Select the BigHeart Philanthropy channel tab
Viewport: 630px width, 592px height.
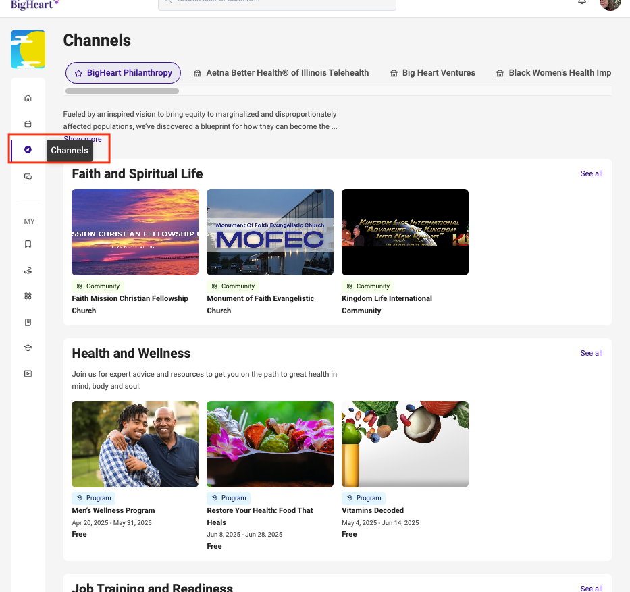pos(123,73)
